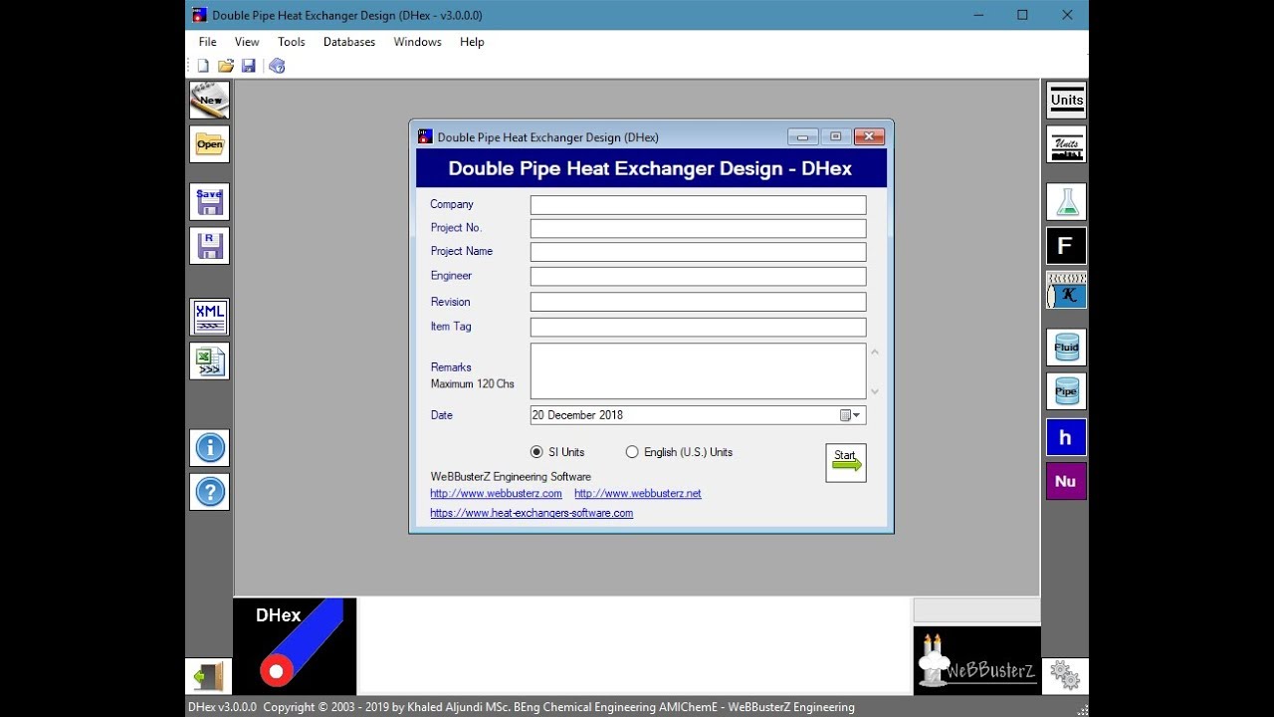This screenshot has height=717, width=1274.
Task: Open the Windows menu
Action: pos(417,42)
